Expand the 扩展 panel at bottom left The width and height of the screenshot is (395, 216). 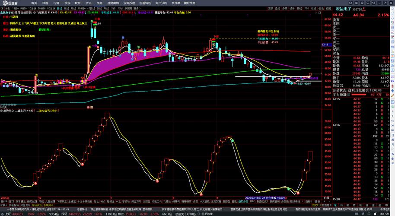click(x=4, y=205)
